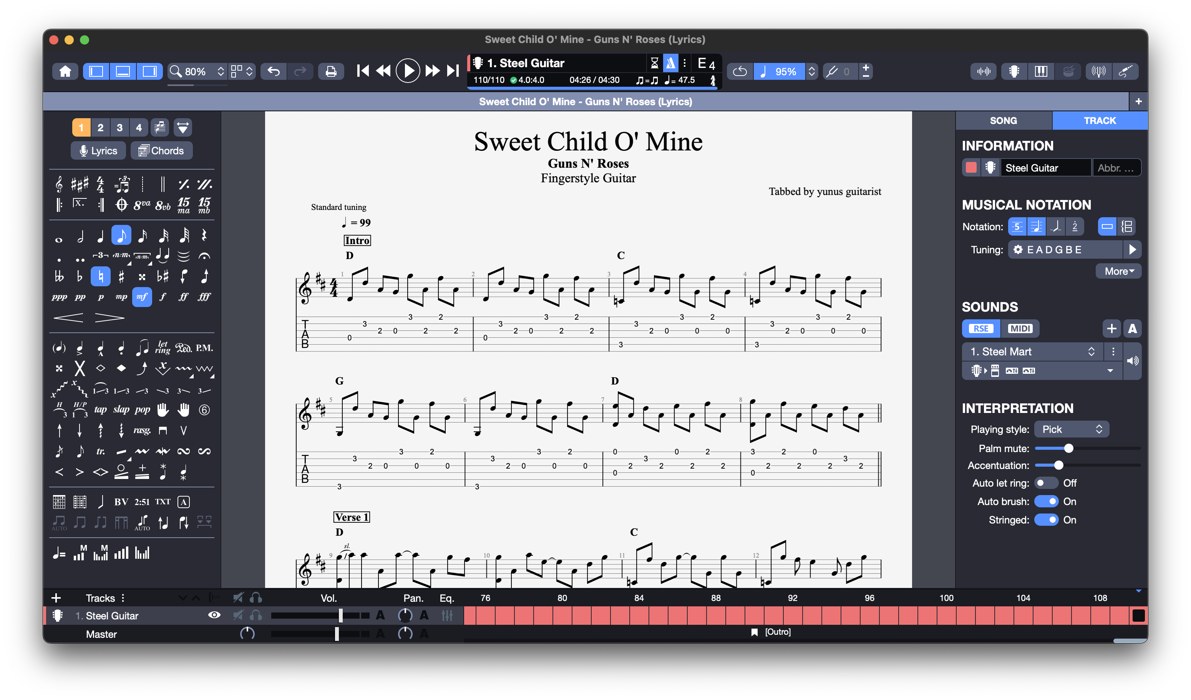Open the 80% zoom dropdown
The height and width of the screenshot is (700, 1191).
pos(197,71)
